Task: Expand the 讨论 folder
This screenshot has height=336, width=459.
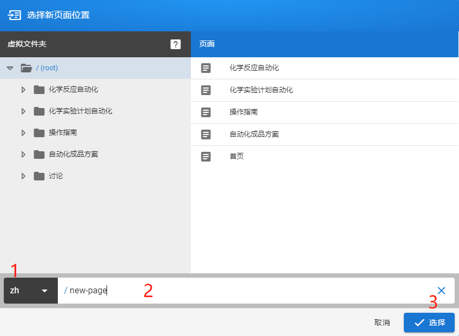Action: (23, 176)
